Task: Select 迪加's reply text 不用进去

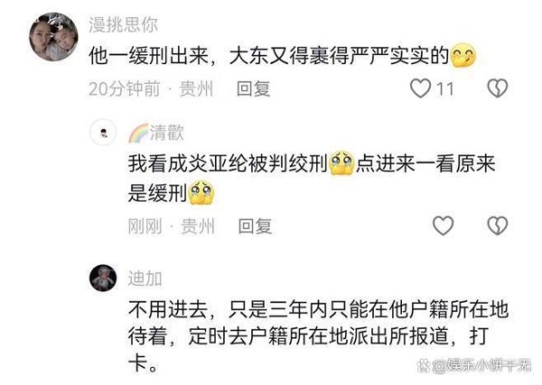Action: point(168,309)
